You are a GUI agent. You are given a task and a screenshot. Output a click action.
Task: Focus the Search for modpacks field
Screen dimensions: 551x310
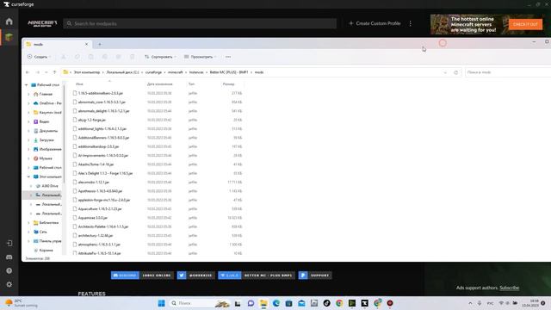(x=200, y=23)
